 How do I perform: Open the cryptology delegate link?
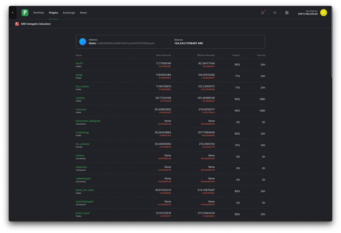pyautogui.click(x=82, y=132)
